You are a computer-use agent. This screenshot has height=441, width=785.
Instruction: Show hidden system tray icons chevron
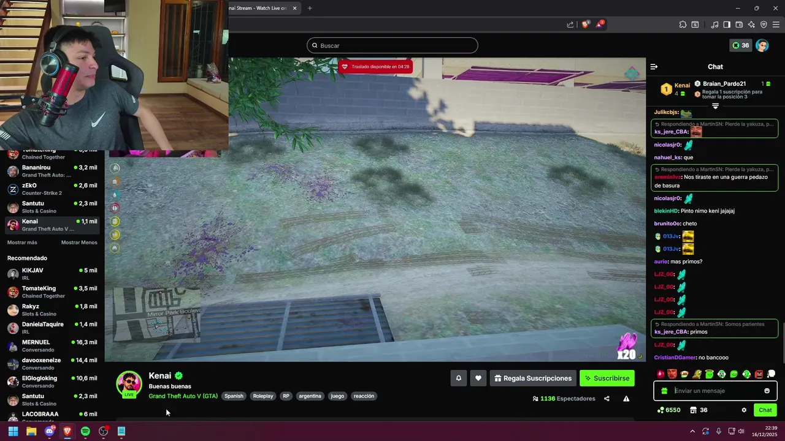692,431
